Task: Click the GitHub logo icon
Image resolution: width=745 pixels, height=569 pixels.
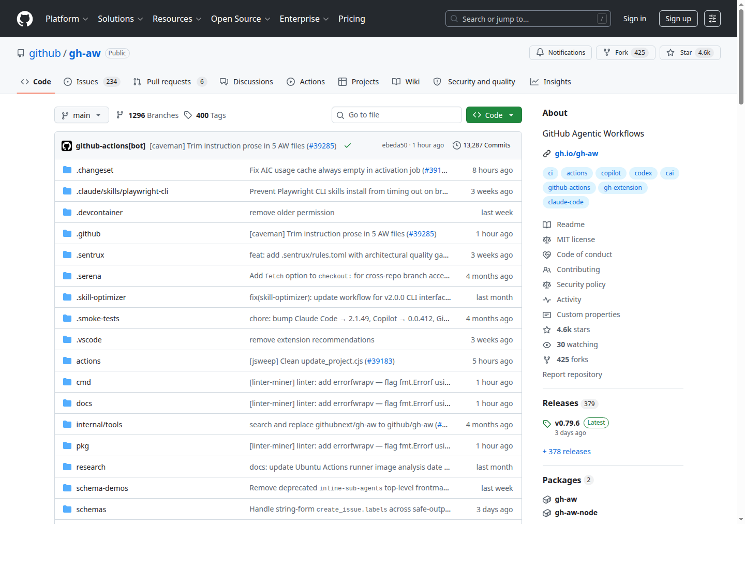Action: tap(25, 19)
